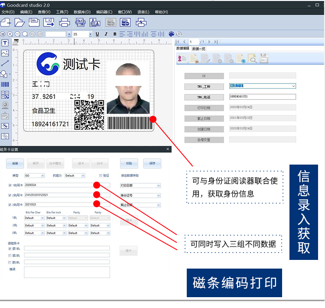Click the ID reader person icon

point(182,58)
